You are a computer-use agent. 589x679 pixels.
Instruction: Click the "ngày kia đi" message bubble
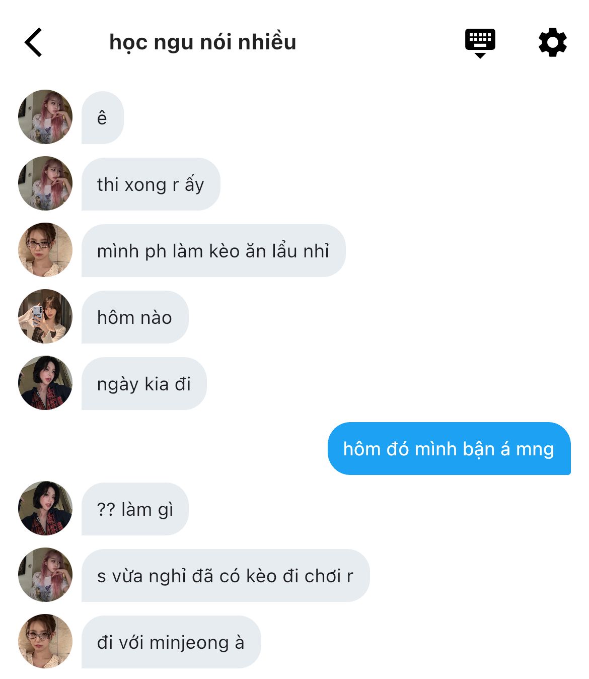(x=144, y=384)
